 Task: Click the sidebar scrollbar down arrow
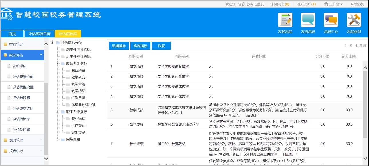pyautogui.click(x=46, y=158)
